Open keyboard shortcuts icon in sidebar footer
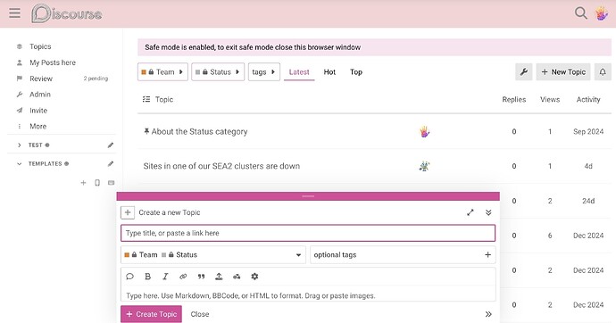The width and height of the screenshot is (616, 323). 112,183
